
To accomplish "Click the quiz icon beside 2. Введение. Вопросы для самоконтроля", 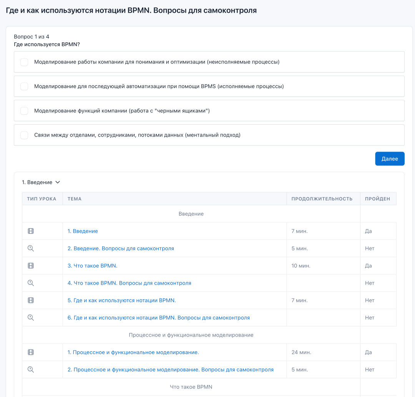I will pos(31,249).
